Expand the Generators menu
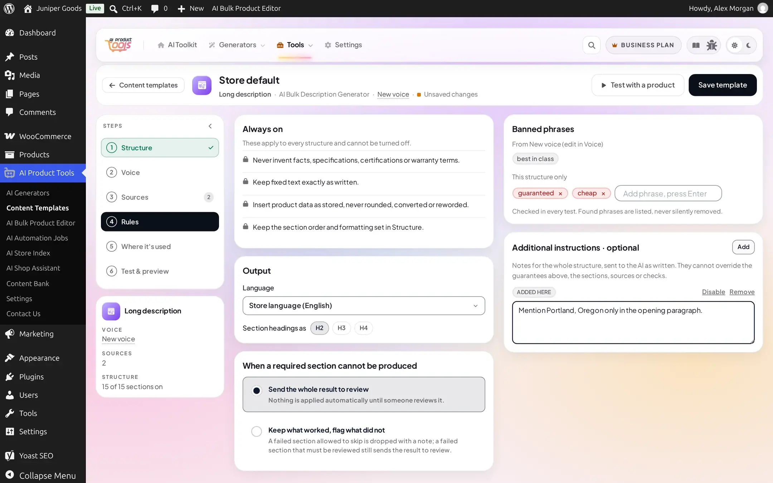The height and width of the screenshot is (483, 773). (x=237, y=45)
